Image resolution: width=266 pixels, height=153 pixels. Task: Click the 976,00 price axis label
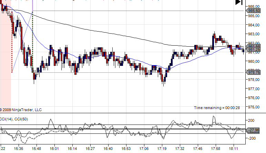[254, 98]
